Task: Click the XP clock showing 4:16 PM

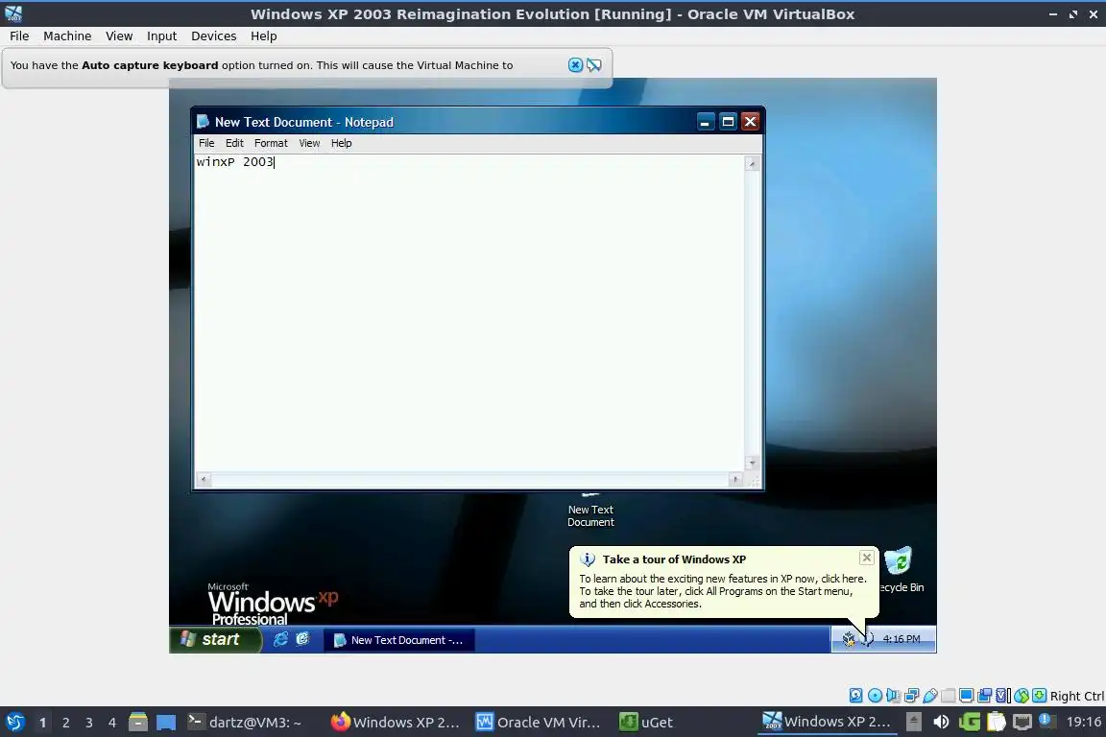Action: [x=902, y=639]
